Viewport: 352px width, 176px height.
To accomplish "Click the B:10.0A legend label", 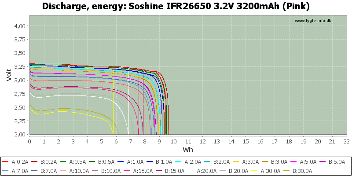I will pyautogui.click(x=111, y=171).
